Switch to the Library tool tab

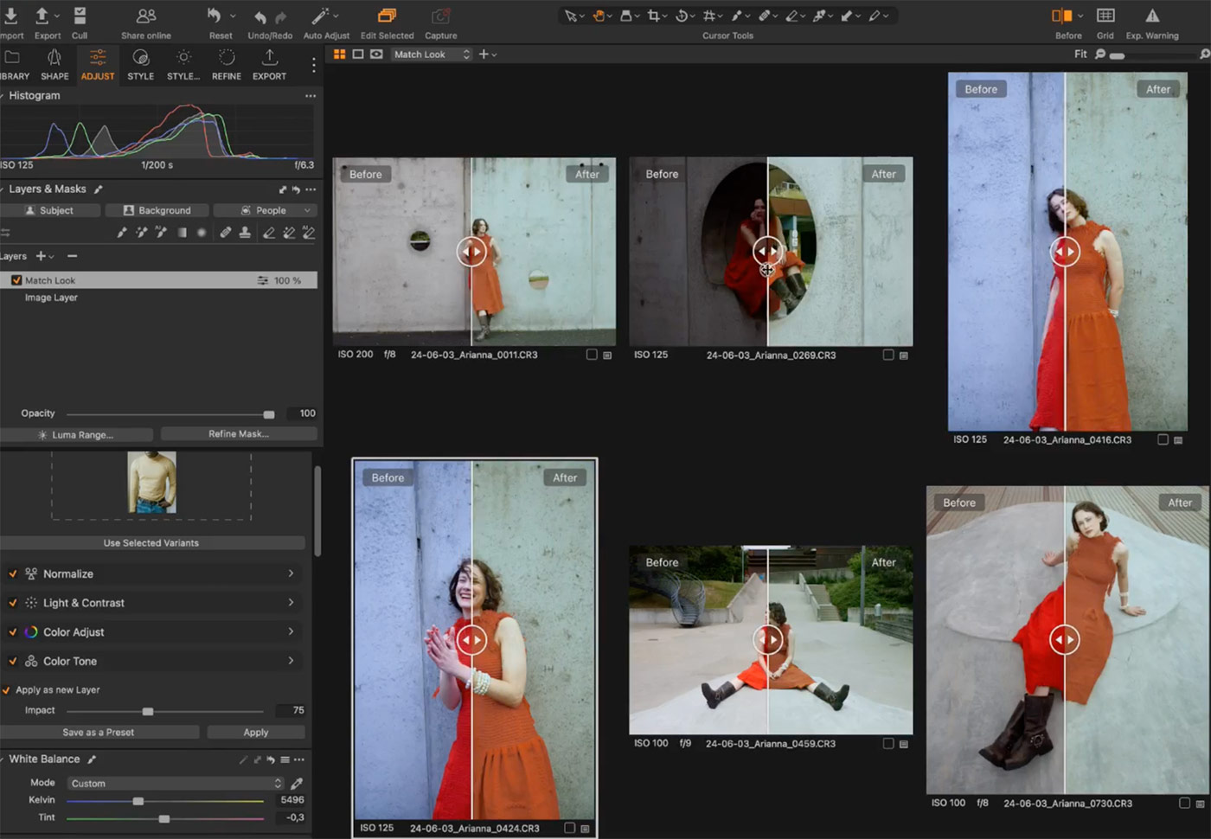pyautogui.click(x=13, y=65)
